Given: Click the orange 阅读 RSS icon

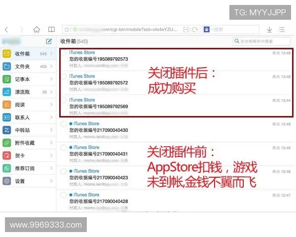Looking at the screenshot, I should tap(7, 105).
